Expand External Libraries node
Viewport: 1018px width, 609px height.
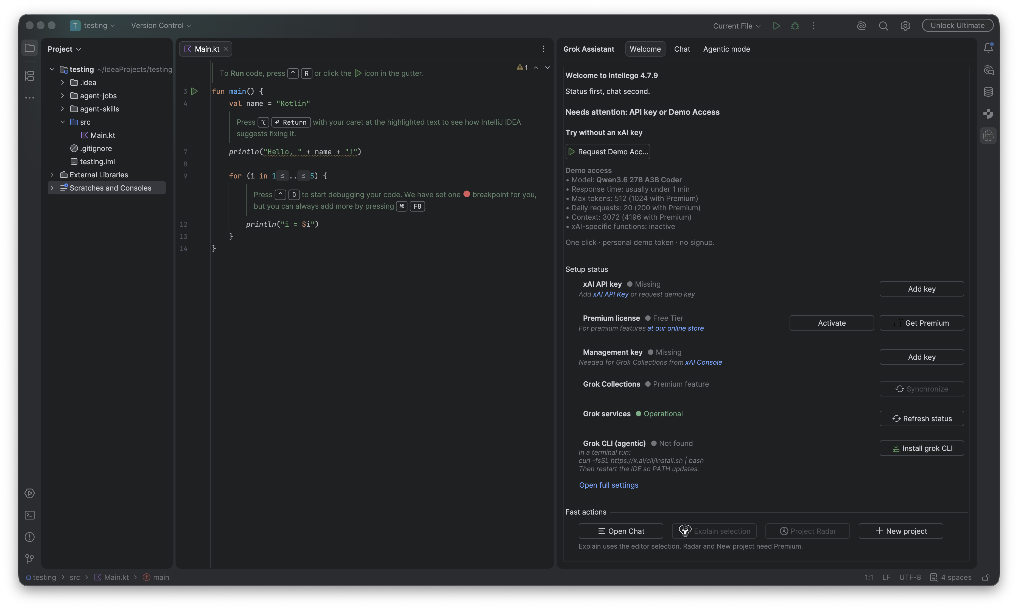point(52,174)
